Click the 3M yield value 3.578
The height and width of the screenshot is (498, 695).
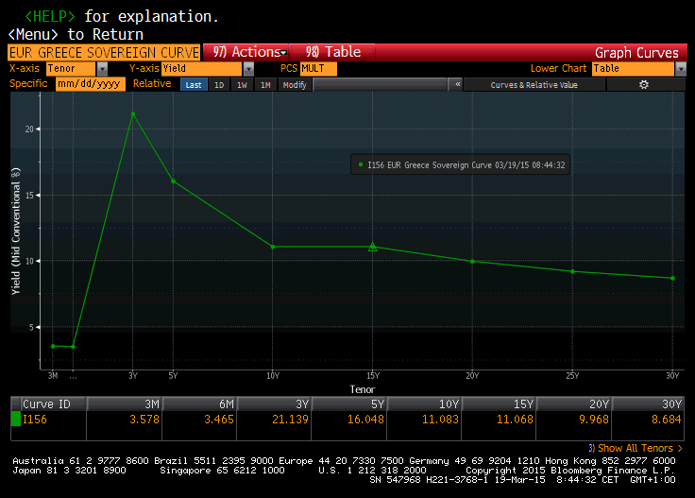144,419
